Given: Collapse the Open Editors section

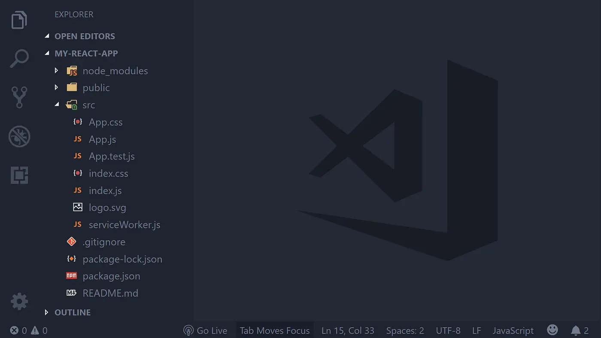Looking at the screenshot, I should [47, 36].
